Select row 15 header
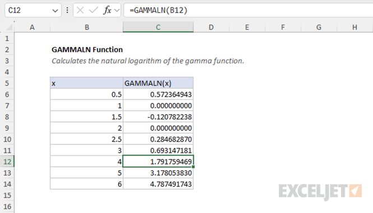Viewport: 373px width, 213px height. pyautogui.click(x=7, y=195)
